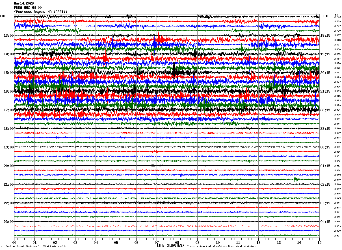Select the 13:00 CDT hour label
The height and width of the screenshot is (250, 342).
[x=8, y=36]
